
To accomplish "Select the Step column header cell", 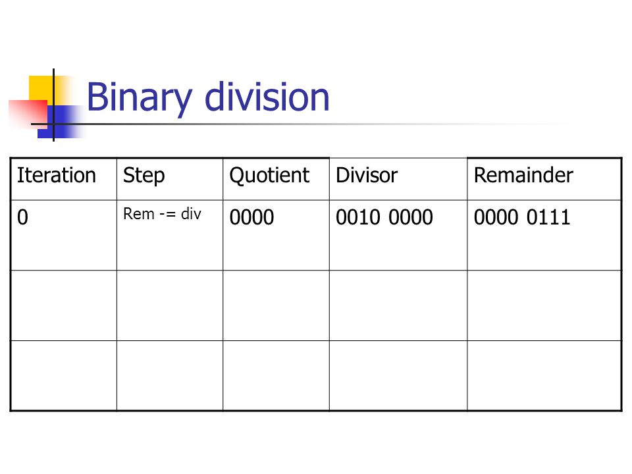I will tap(170, 179).
